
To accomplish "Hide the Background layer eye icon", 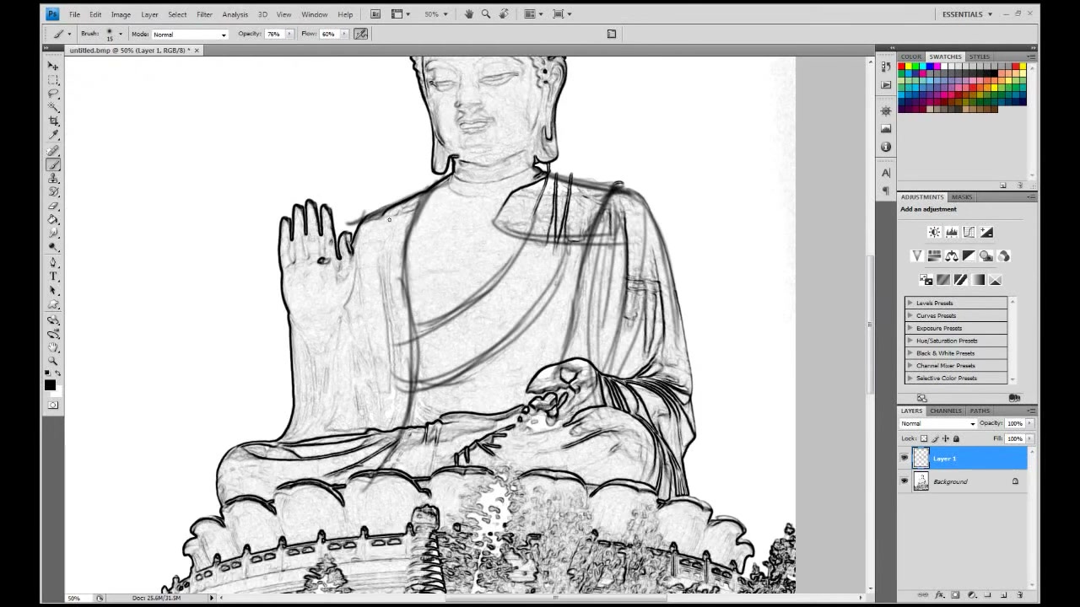I will [x=904, y=481].
